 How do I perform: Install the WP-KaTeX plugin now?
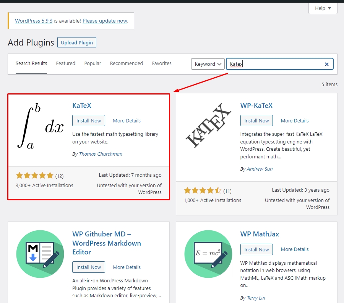256,121
